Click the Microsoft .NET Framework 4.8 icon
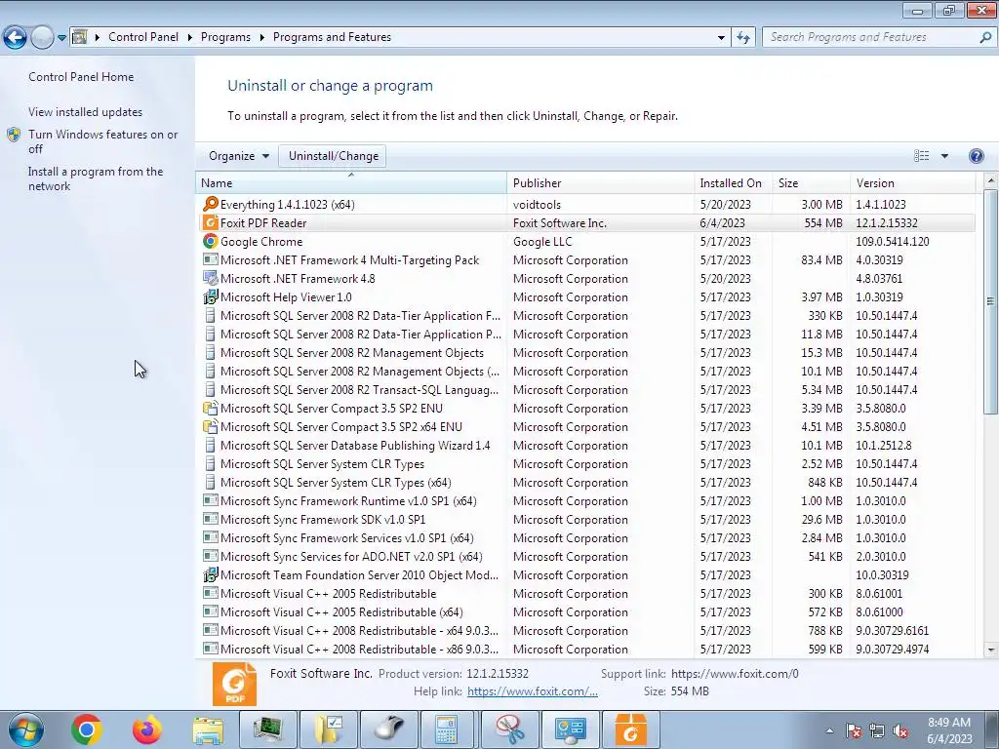Screen dimensions: 999x749 pyautogui.click(x=211, y=278)
